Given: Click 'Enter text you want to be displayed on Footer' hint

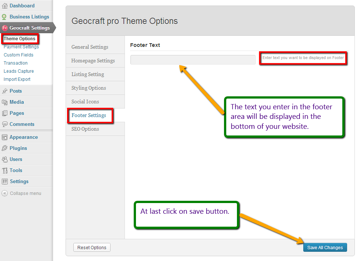Looking at the screenshot, I should tap(303, 58).
